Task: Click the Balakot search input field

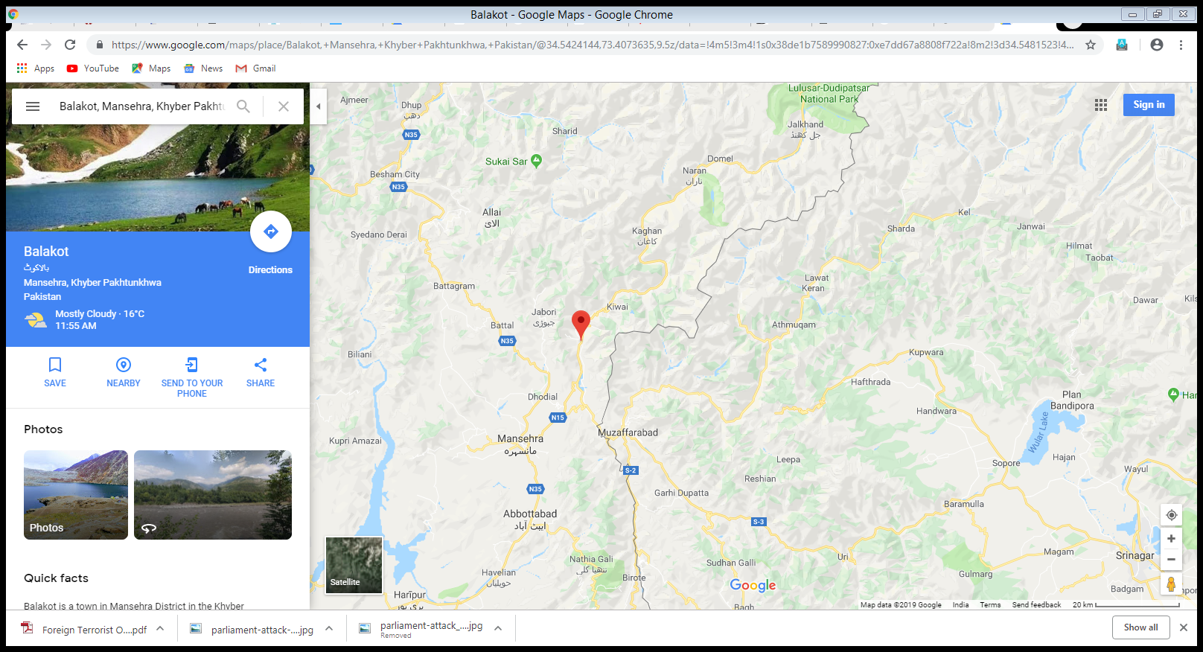Action: click(x=141, y=106)
